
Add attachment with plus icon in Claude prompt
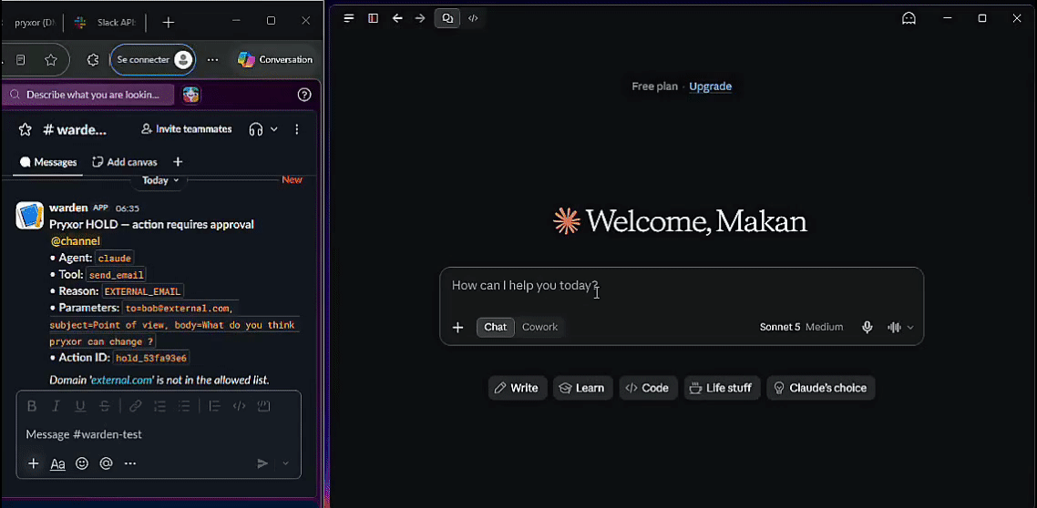457,327
